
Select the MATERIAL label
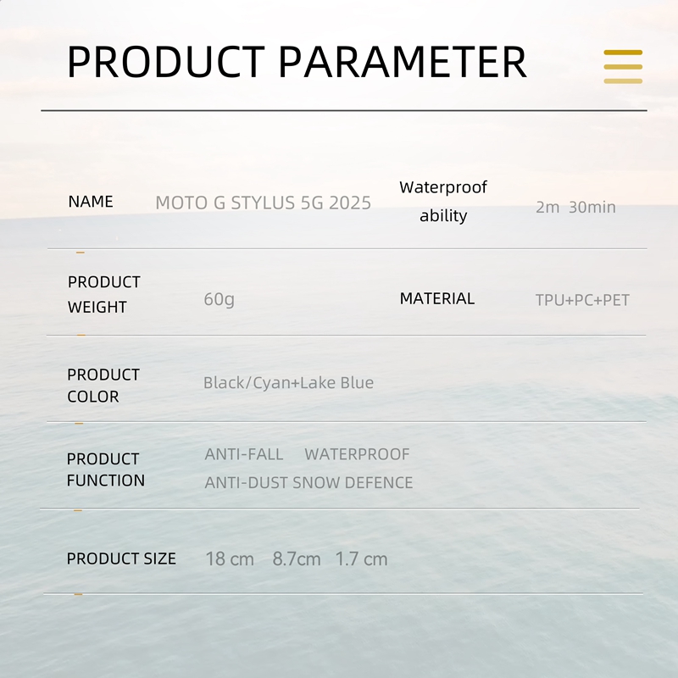(x=436, y=298)
